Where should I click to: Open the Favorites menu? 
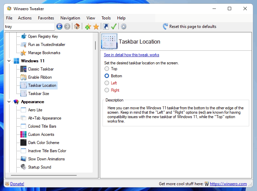(46, 18)
